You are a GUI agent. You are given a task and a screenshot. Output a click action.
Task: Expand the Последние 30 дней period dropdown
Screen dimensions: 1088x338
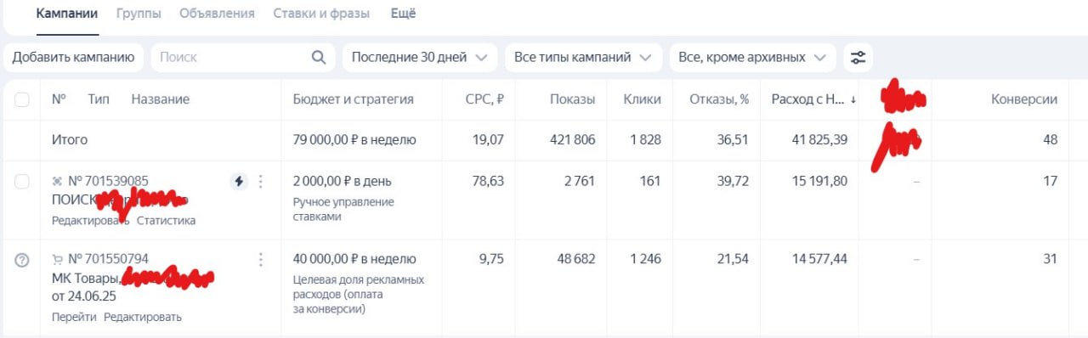421,58
